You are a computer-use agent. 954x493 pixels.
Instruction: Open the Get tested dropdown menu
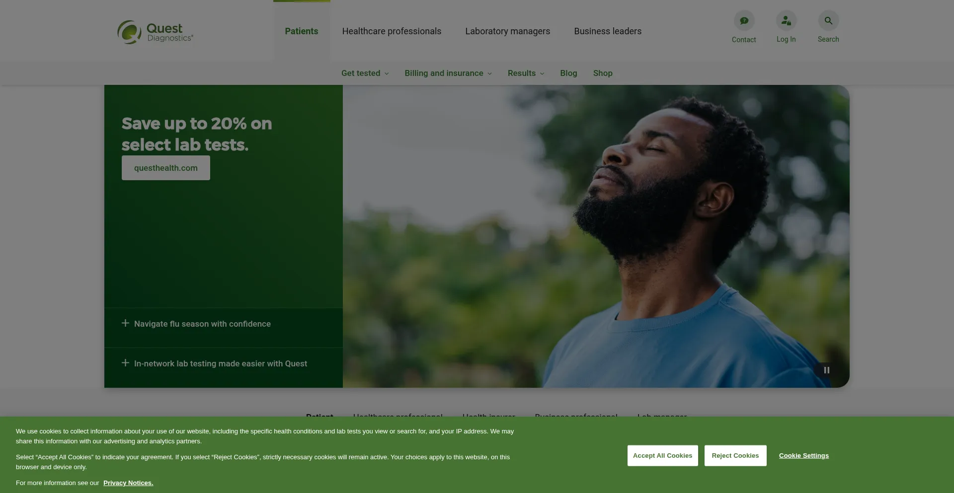click(x=365, y=73)
